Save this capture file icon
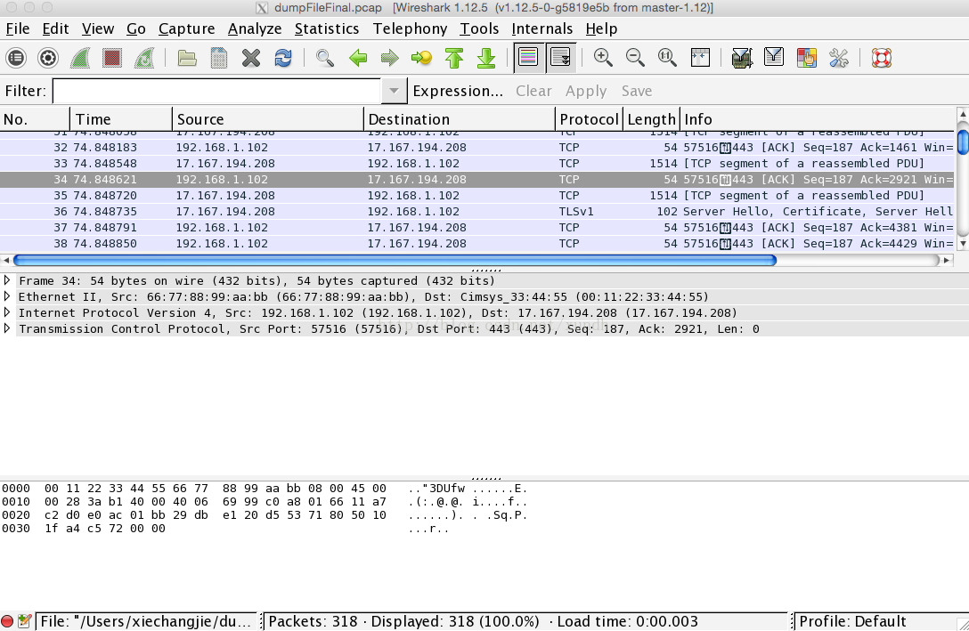Screen dimensions: 969x631 point(219,58)
